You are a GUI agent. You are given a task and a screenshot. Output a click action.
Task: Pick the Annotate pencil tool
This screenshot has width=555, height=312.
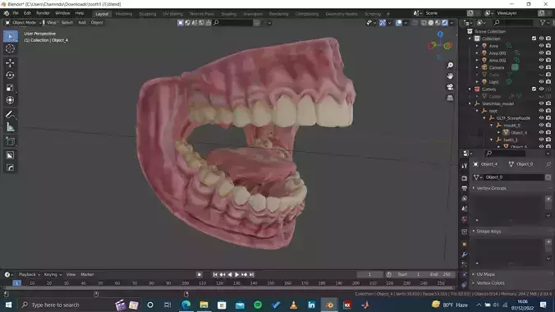tap(10, 114)
